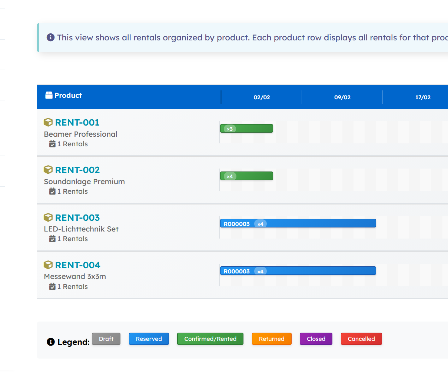Screen dimensions: 448x386
Task: Click the box icon beside RENT-004
Action: pyautogui.click(x=48, y=265)
